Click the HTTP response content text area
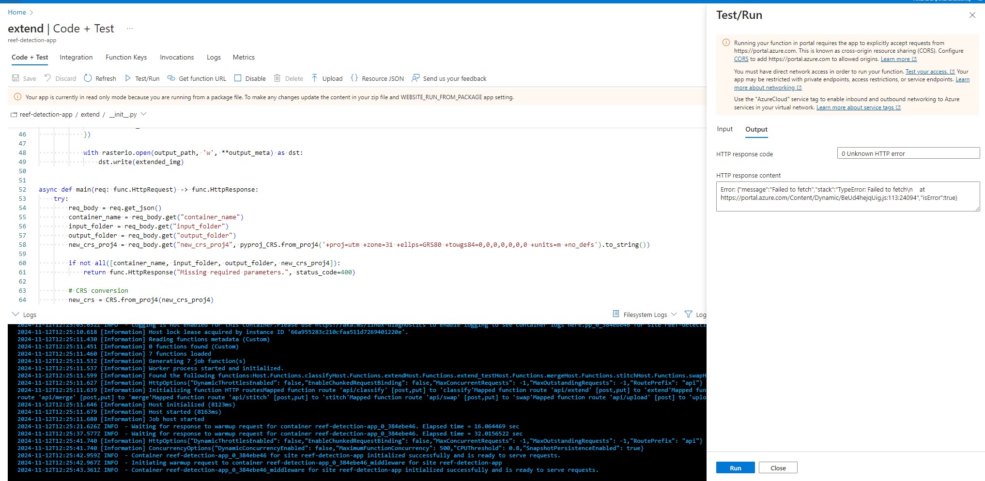Viewport: 985px width, 481px height. (x=847, y=196)
